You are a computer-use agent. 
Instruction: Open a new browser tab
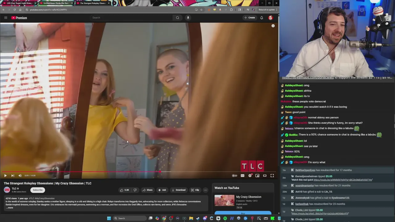pos(114,3)
